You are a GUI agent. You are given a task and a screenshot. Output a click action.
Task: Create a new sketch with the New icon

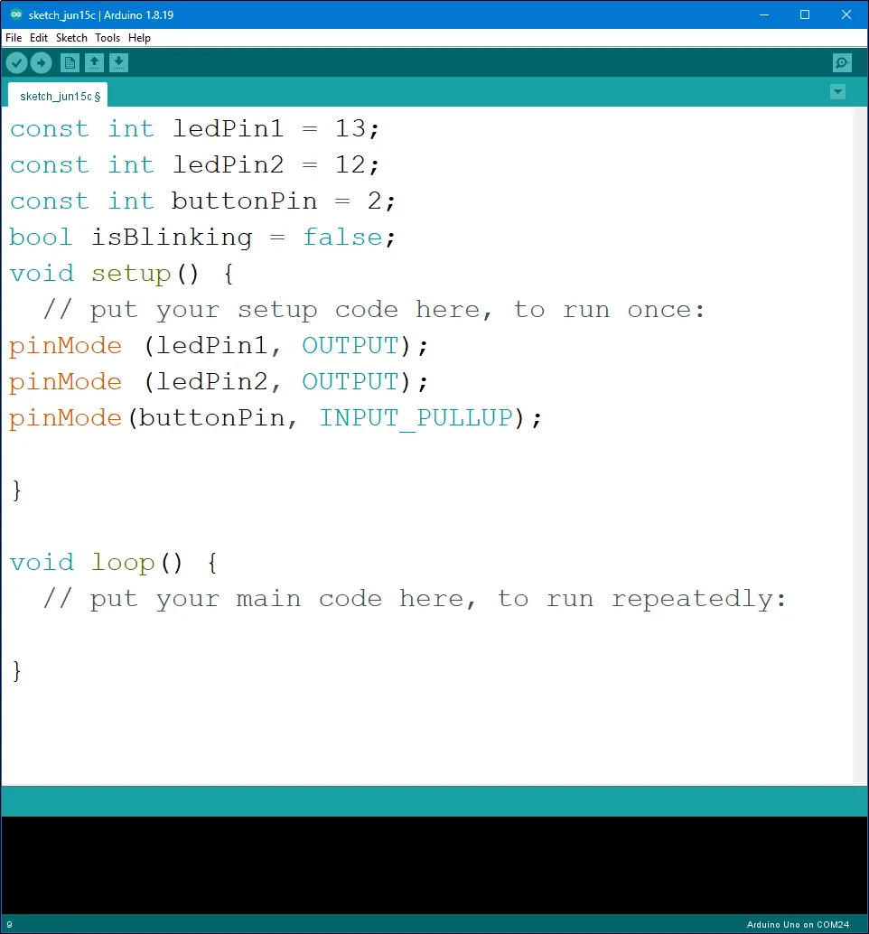(x=70, y=62)
